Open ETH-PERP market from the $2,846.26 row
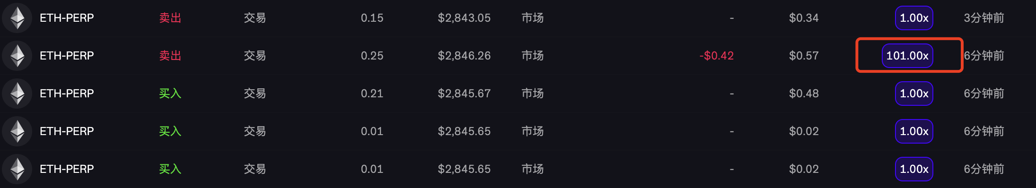Screen dimensions: 1036x188 point(67,56)
